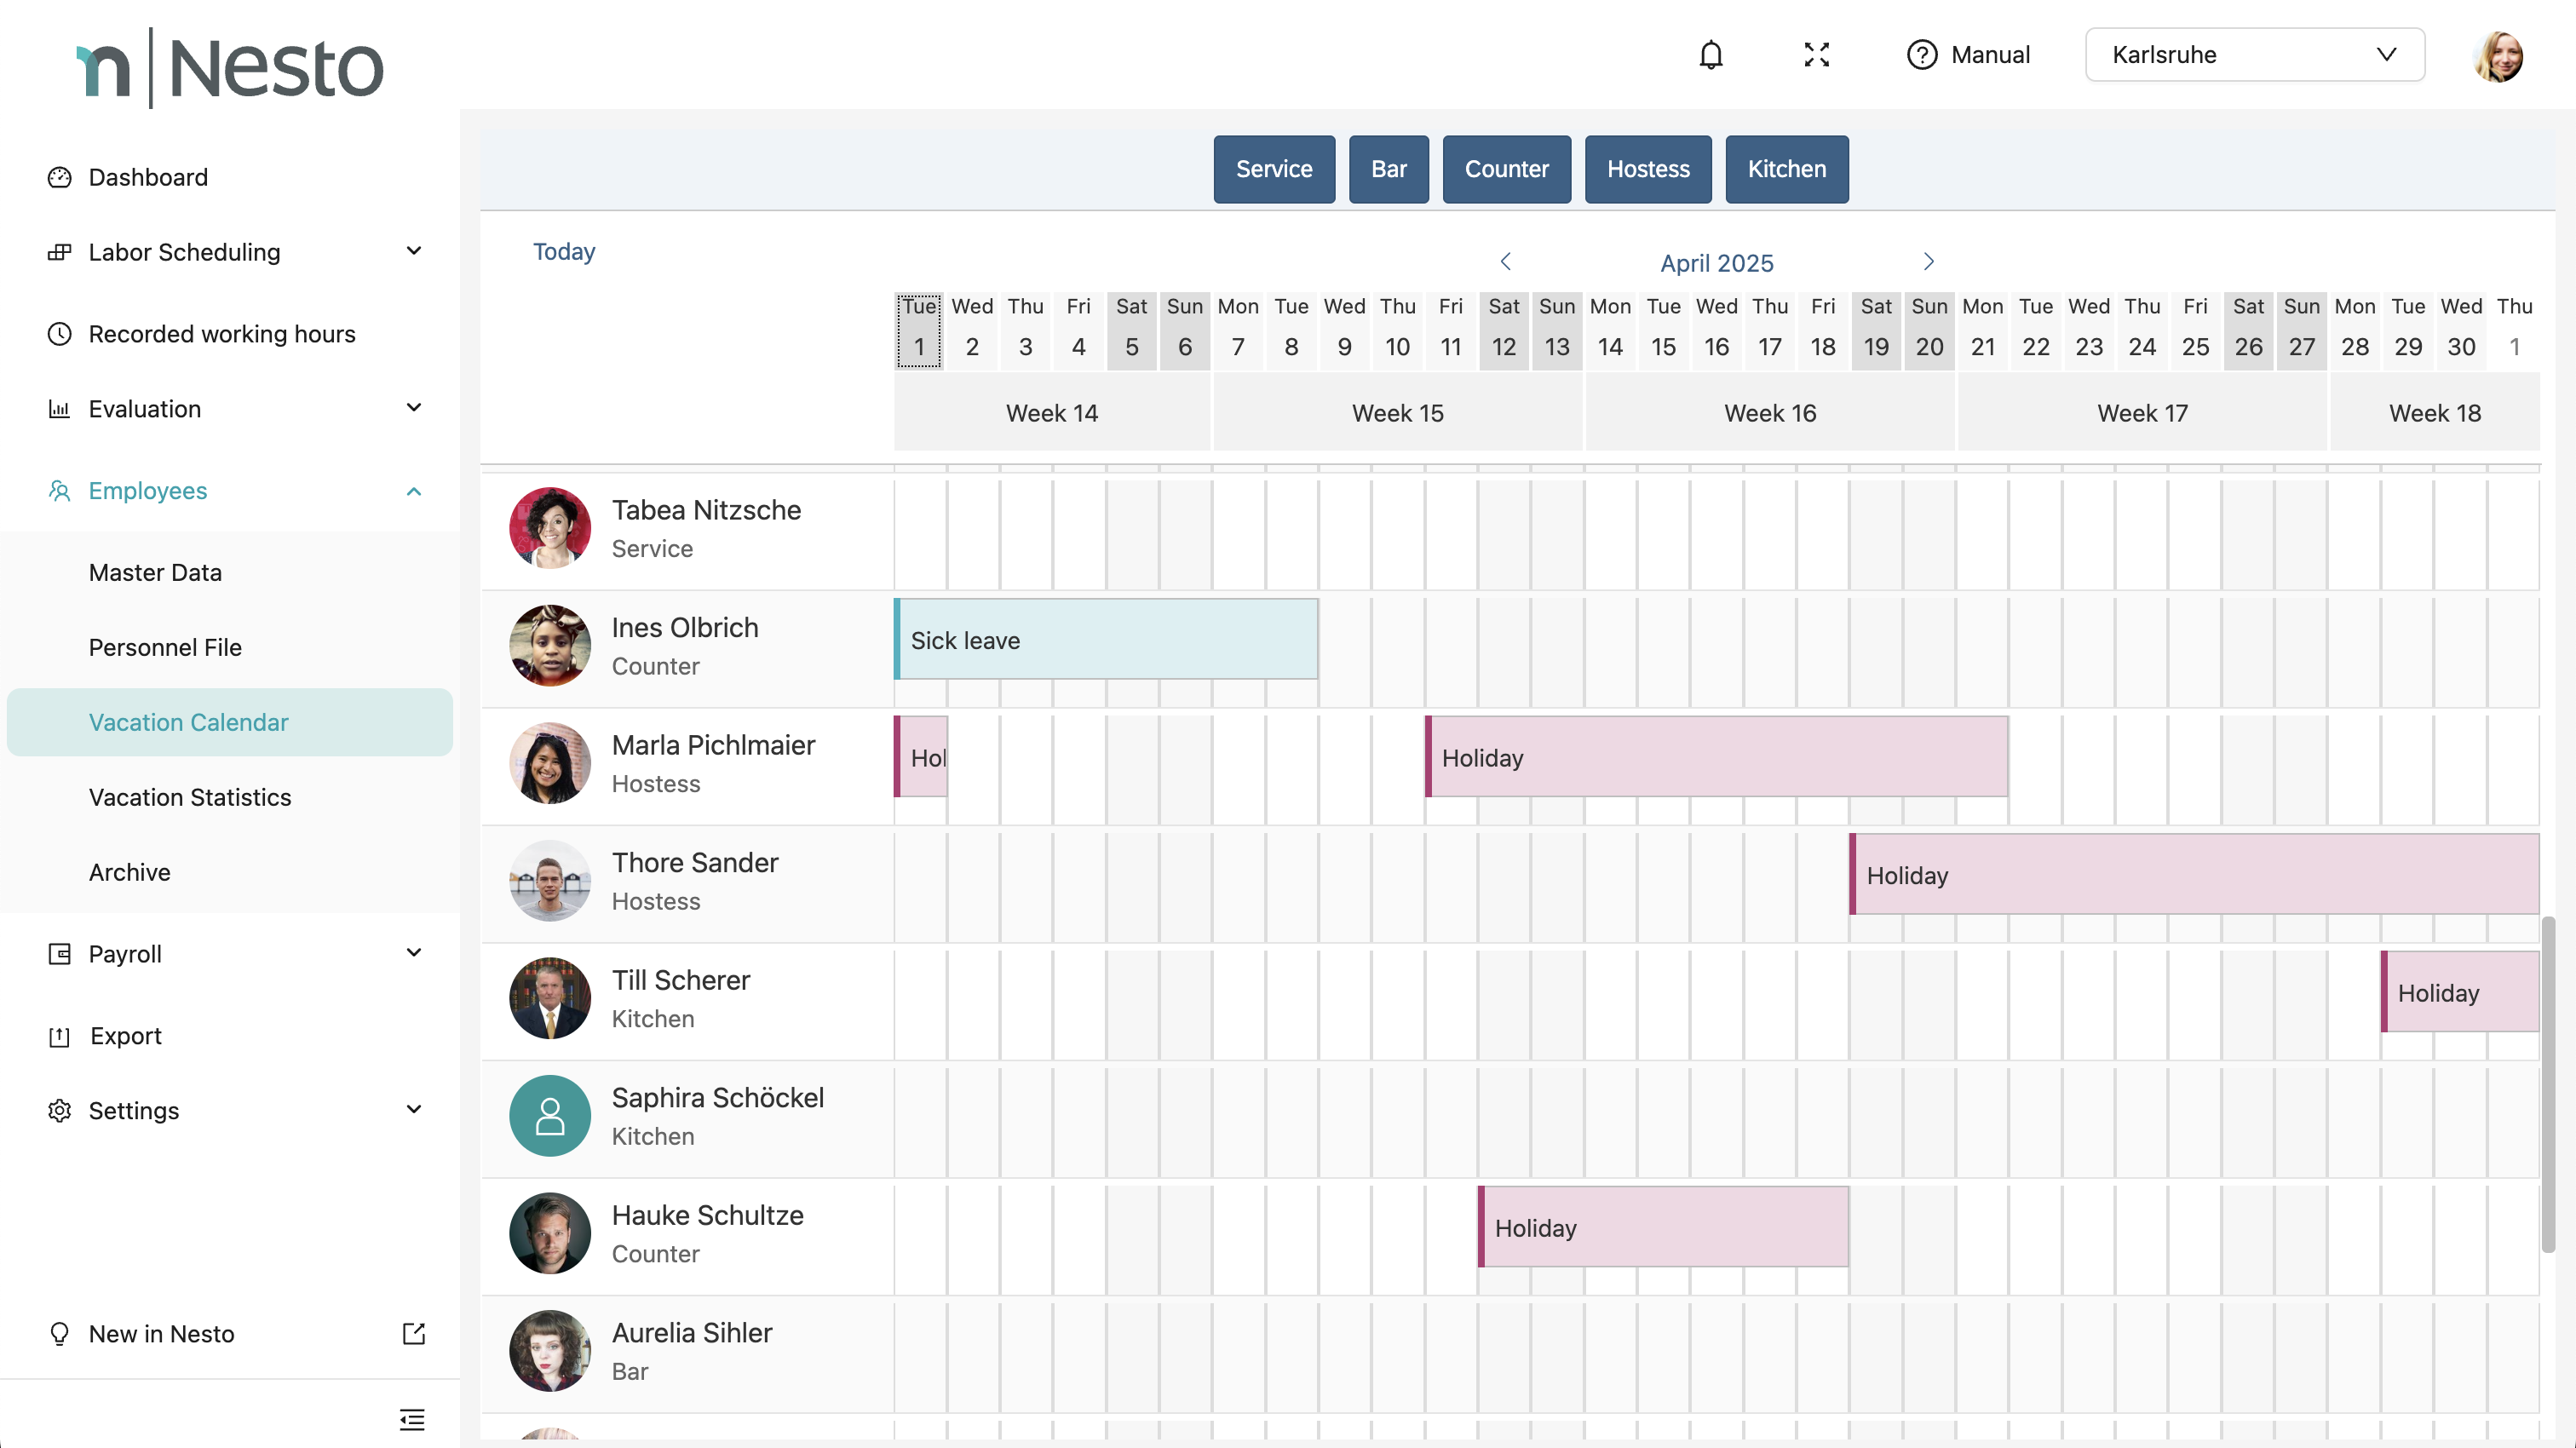
Task: Open Vacation Statistics page
Action: coord(190,797)
